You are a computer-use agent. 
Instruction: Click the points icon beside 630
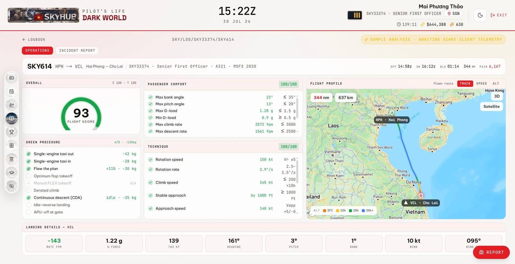click(452, 24)
